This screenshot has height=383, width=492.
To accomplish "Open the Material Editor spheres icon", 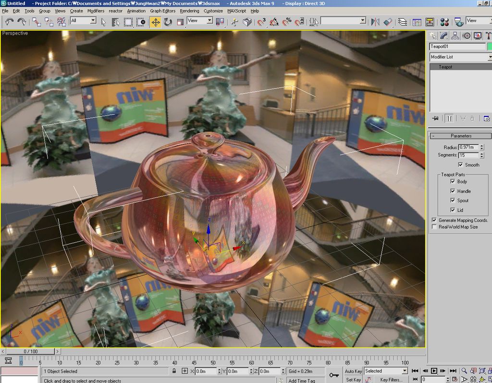I will coord(444,22).
